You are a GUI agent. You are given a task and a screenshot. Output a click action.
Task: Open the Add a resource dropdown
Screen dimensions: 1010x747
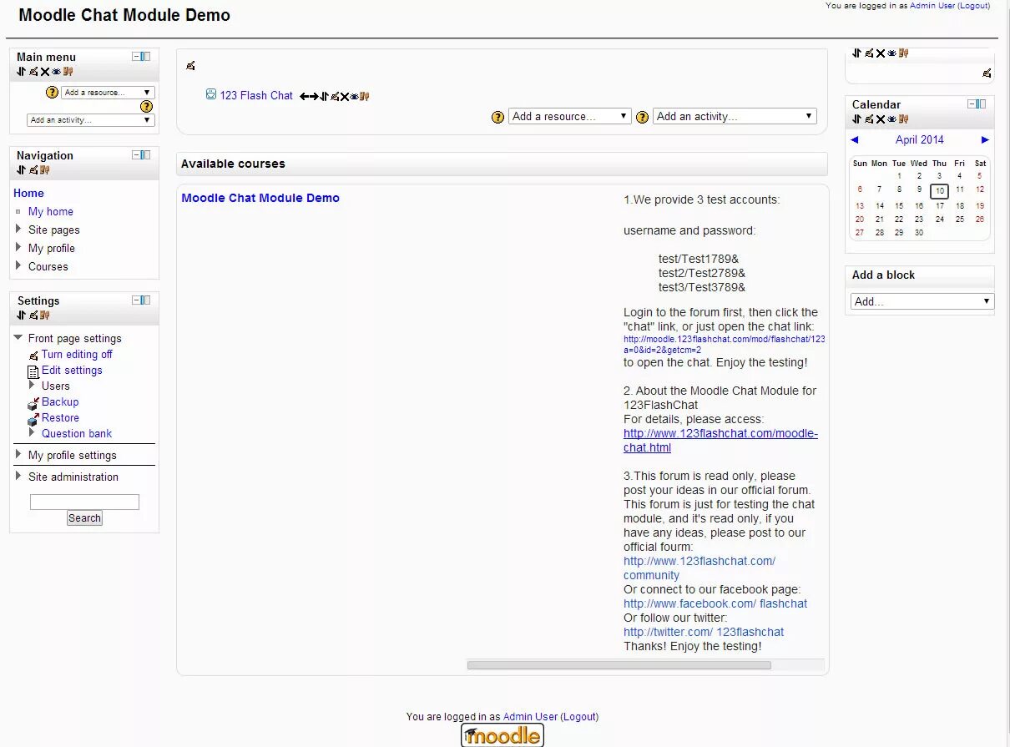pos(570,116)
